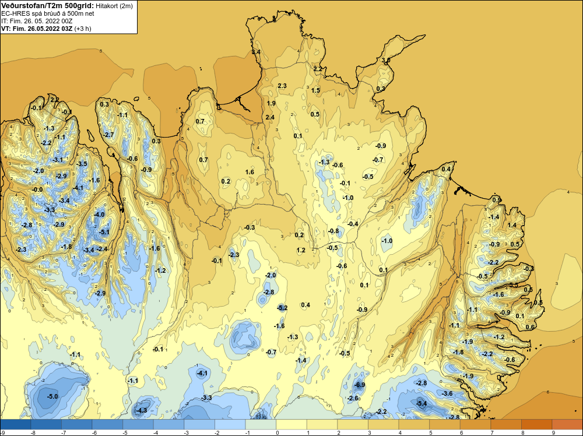Click the 'IT: Fim. 26. 05. 2022 00Z' line

click(x=37, y=21)
